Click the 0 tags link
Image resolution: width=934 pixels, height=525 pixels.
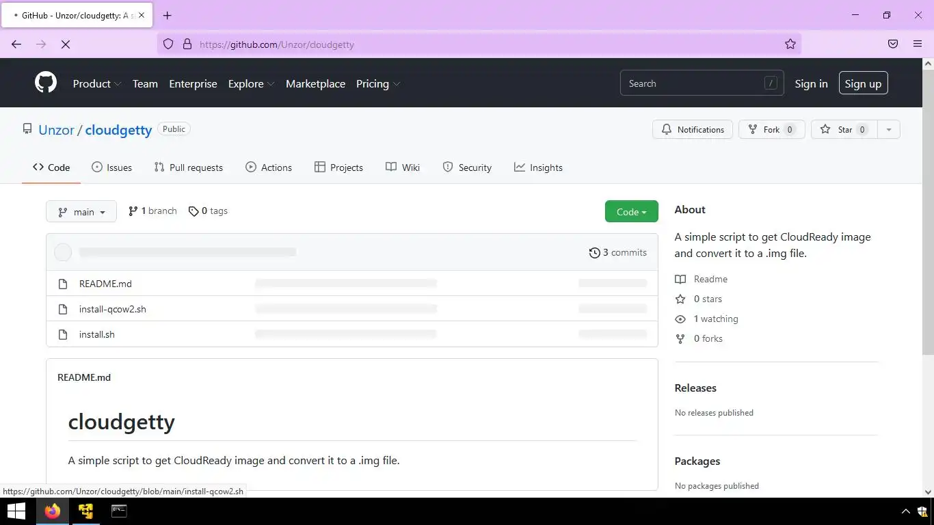coord(208,211)
